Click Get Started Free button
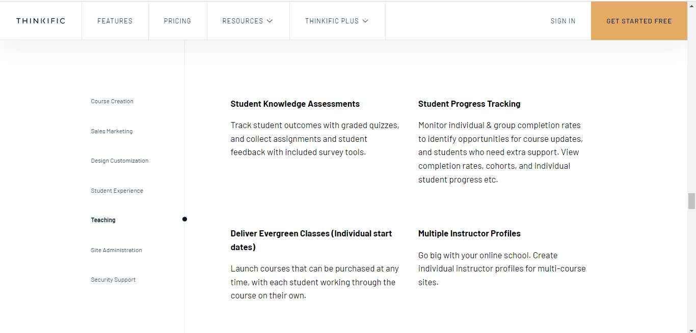Viewport: 696px width, 333px height. (x=639, y=21)
